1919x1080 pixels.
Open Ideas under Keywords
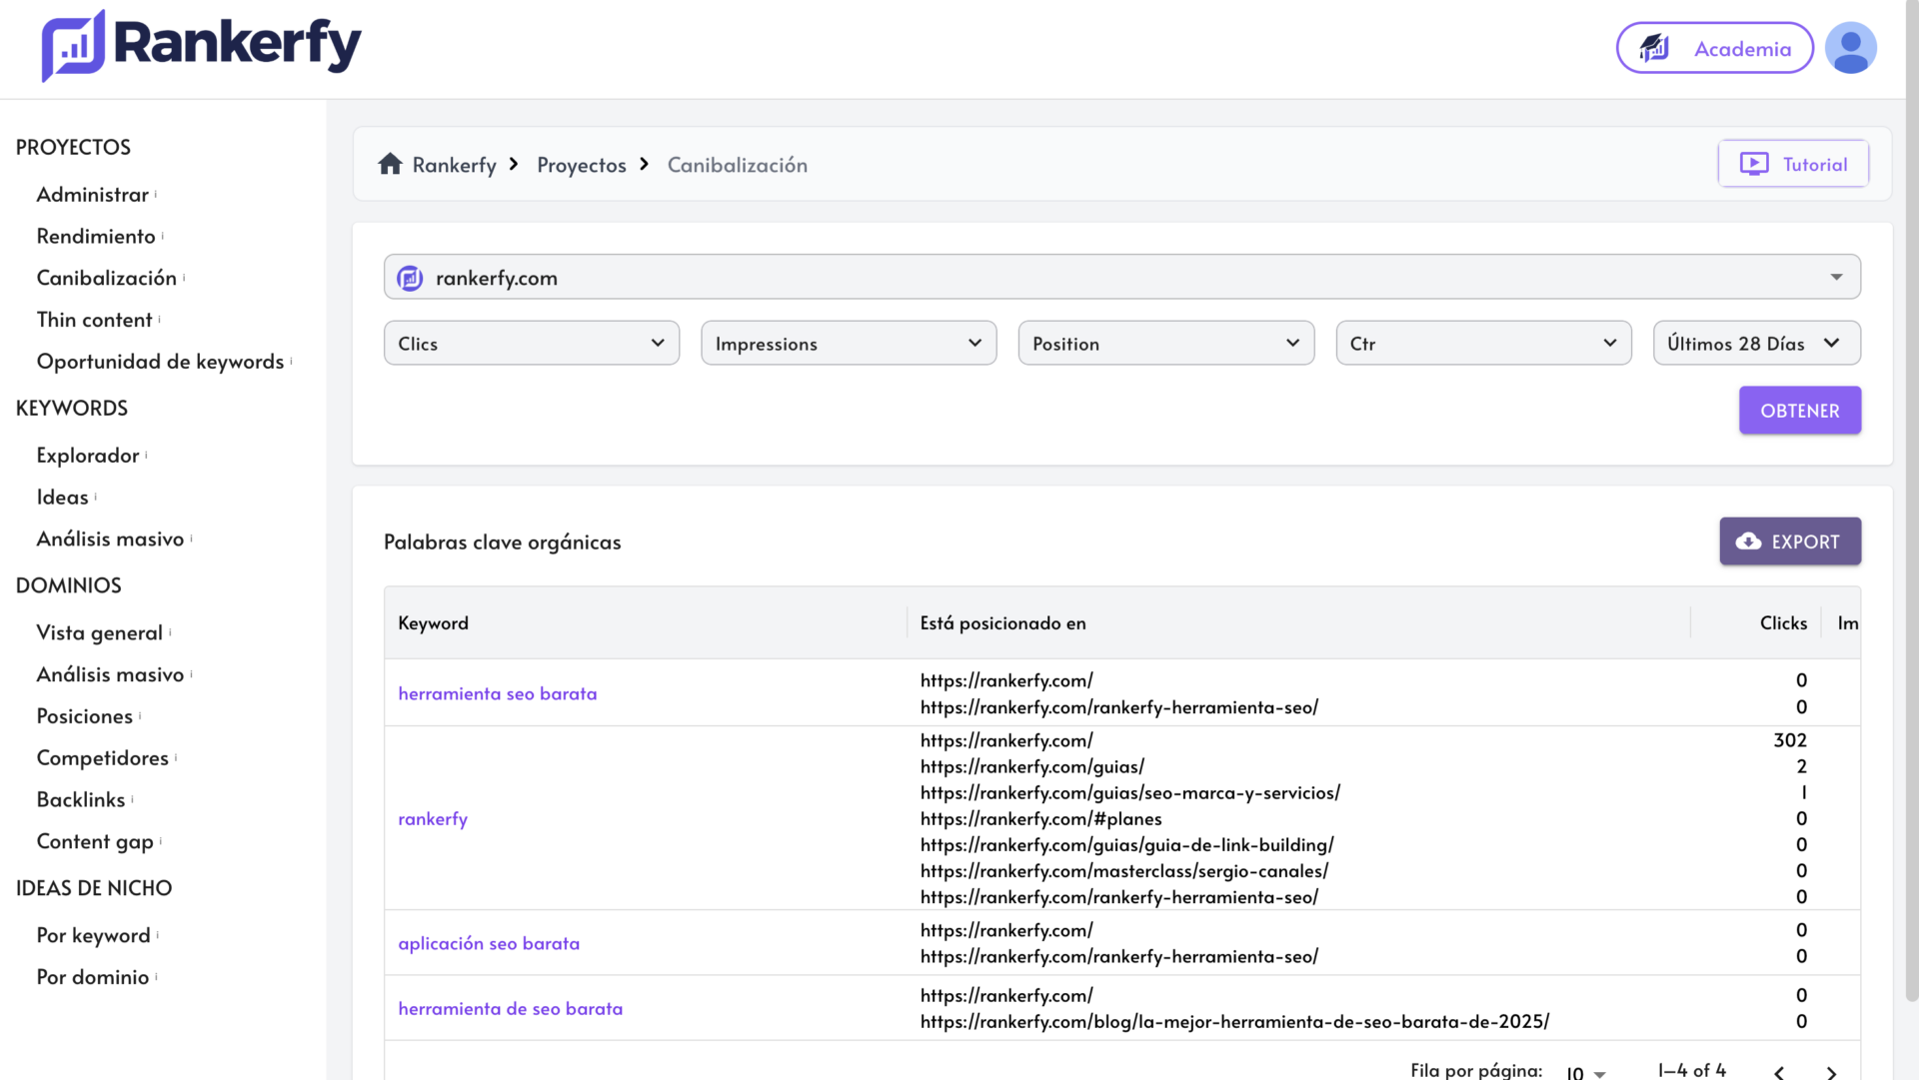pyautogui.click(x=63, y=497)
